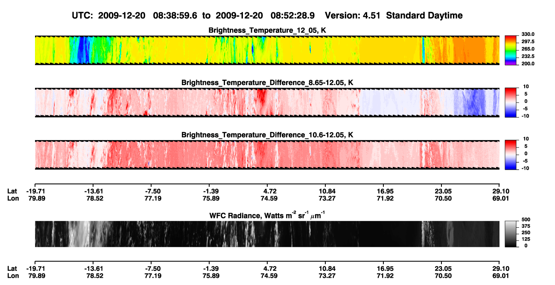Select the 'Brightness_Temperature_12_05, K' panel title
555x285 pixels.
[267, 30]
